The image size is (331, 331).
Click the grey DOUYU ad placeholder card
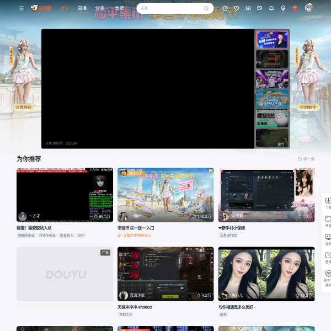click(x=65, y=274)
